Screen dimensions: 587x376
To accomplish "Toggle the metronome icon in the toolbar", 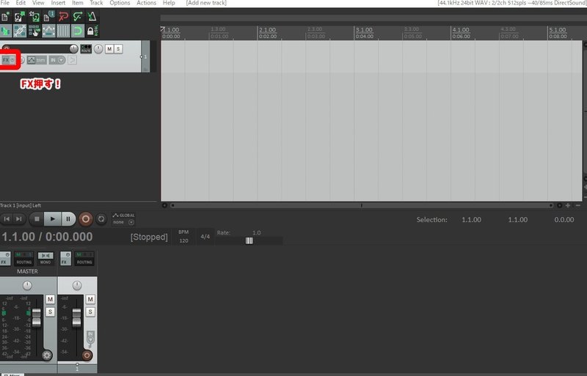I will pos(92,16).
